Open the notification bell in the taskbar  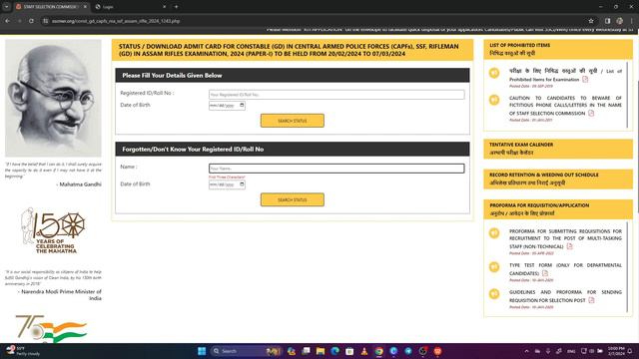click(630, 351)
